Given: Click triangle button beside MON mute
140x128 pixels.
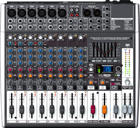Looking at the screenshot, I should point(97,87).
